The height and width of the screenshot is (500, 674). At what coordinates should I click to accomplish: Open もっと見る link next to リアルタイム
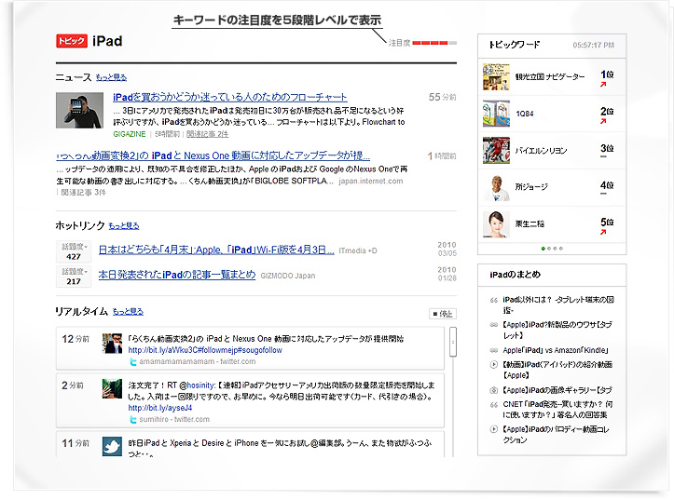(x=128, y=312)
